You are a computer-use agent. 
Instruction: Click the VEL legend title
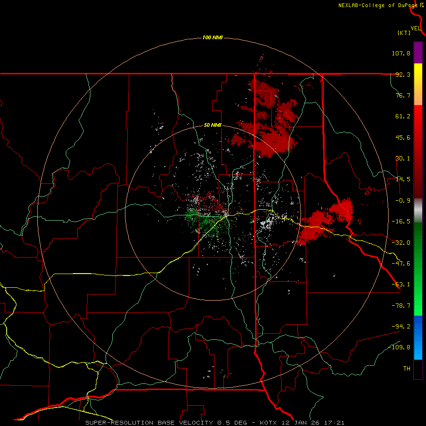[416, 28]
